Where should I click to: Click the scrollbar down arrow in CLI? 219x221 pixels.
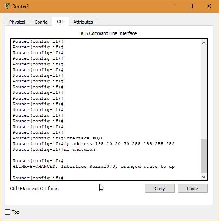204,177
